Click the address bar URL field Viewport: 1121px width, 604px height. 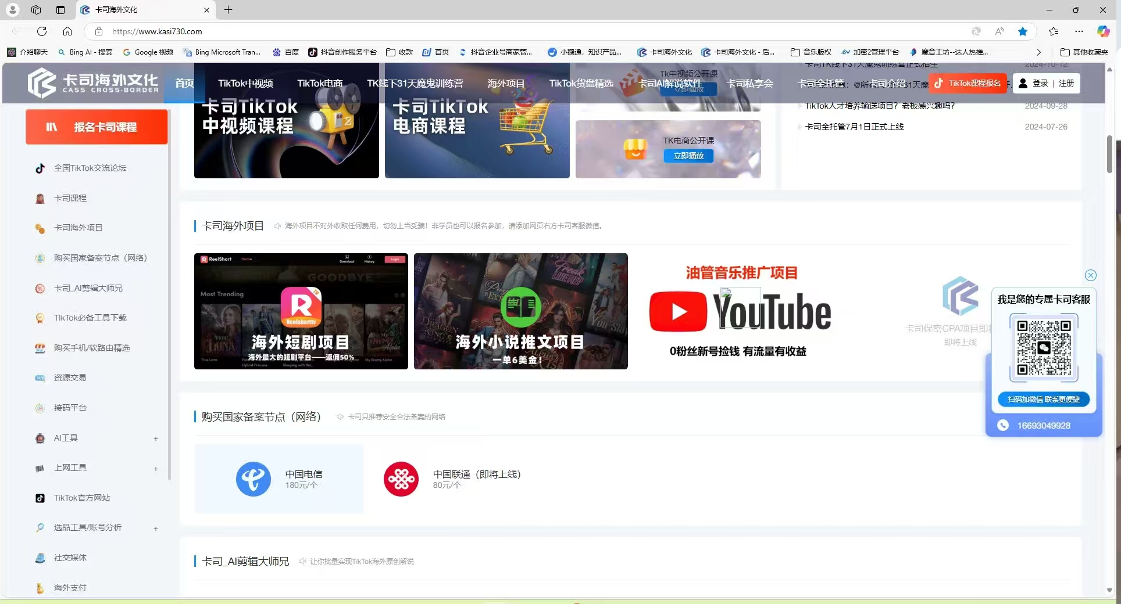click(523, 31)
